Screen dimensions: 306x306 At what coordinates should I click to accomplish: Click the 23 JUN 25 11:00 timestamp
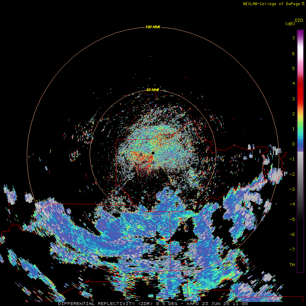[225, 304]
